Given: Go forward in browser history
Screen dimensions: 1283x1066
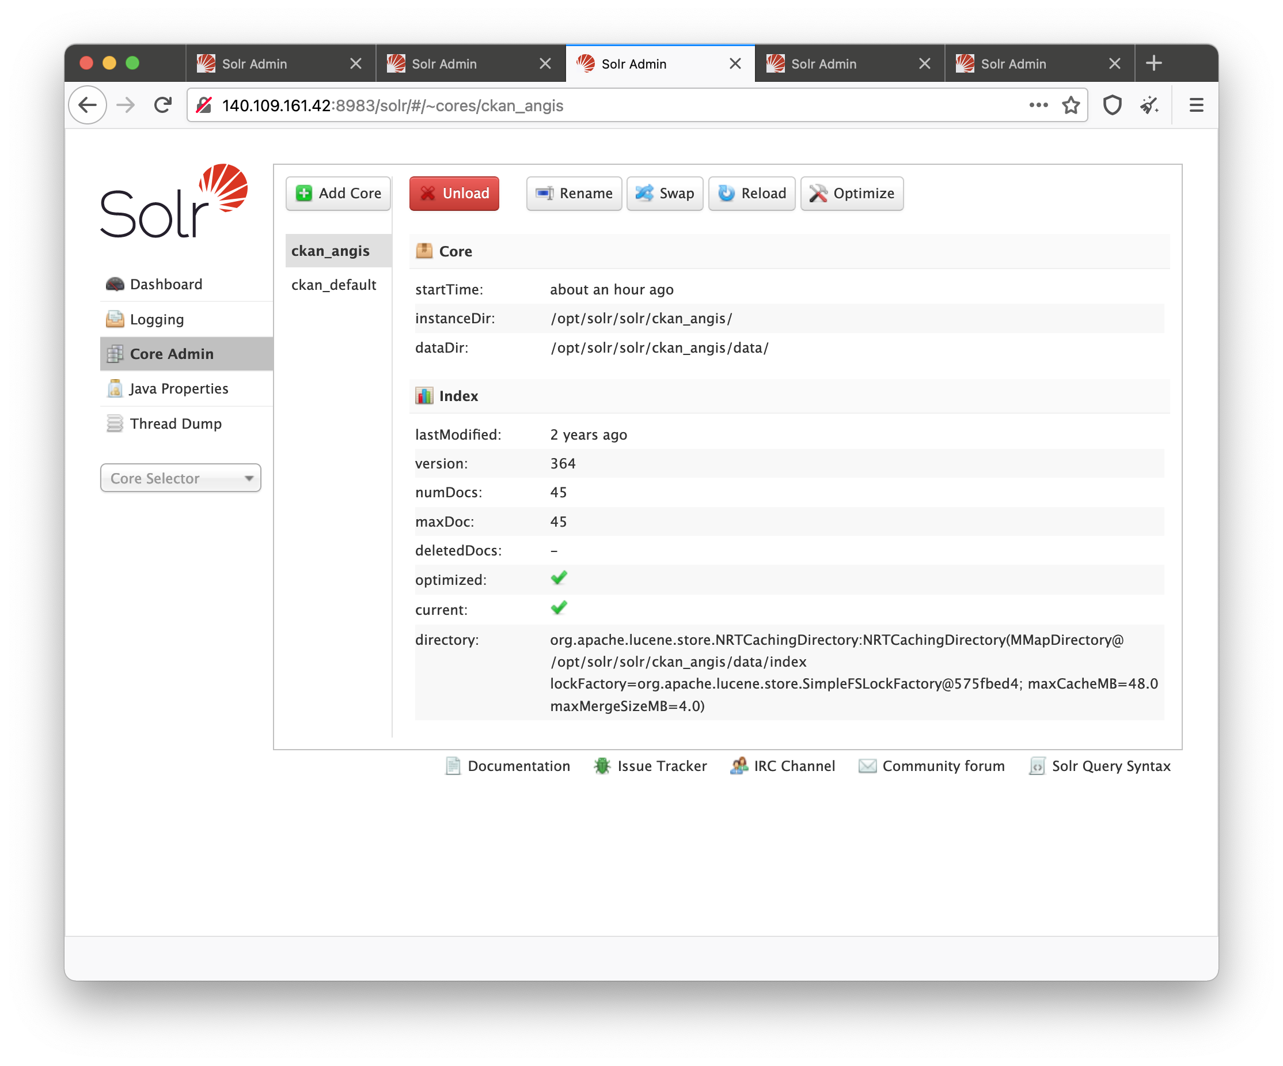Looking at the screenshot, I should [126, 105].
